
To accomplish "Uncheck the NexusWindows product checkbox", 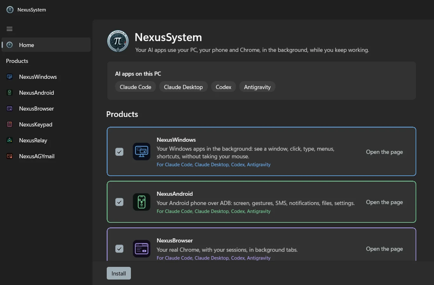I will click(119, 152).
